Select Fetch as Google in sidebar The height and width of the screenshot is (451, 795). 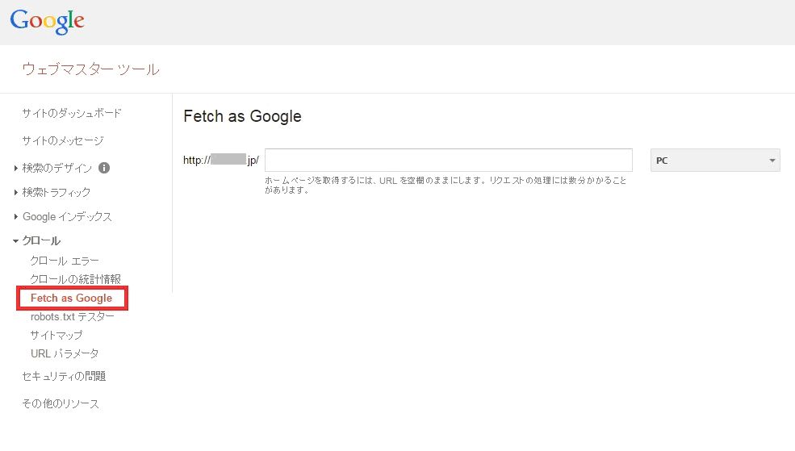coord(72,298)
